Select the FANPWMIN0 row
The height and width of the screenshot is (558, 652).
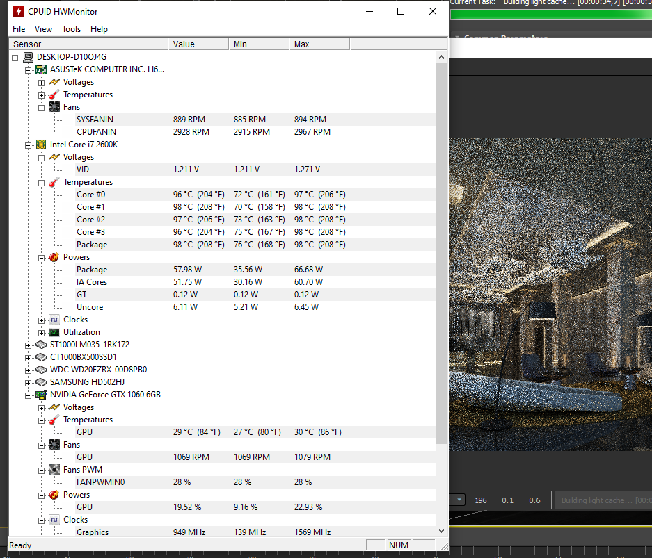coord(256,482)
